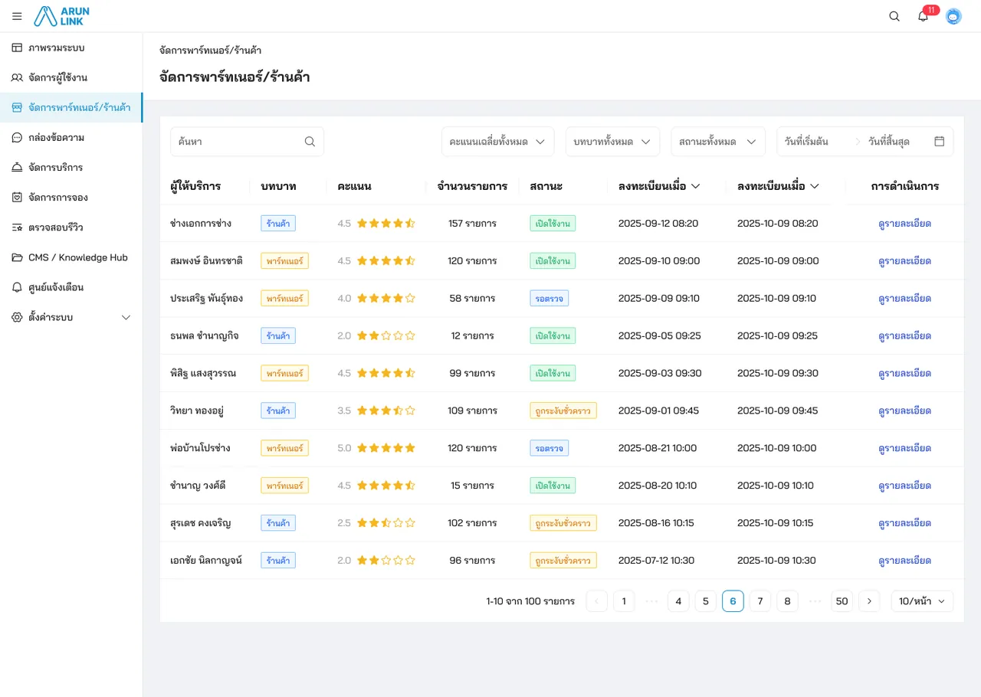Screen dimensions: 981x697
Task: Toggle the hamburger menu icon
Action: coord(17,16)
